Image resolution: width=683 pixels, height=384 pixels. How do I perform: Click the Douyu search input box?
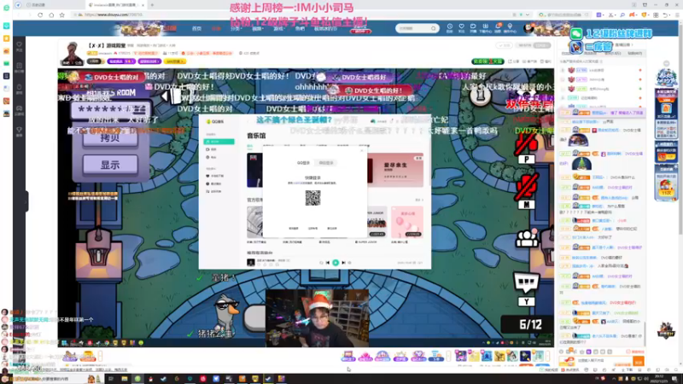(x=413, y=28)
